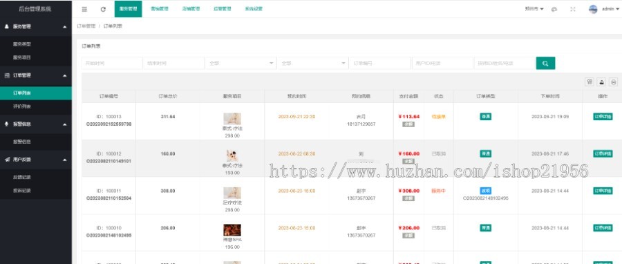
Task: Switch to the 店铺管理 top tab
Action: pos(191,9)
